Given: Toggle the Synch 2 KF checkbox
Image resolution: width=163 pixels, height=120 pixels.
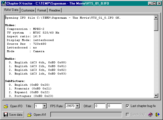Looking at the screenshot, I should (x=127, y=114).
